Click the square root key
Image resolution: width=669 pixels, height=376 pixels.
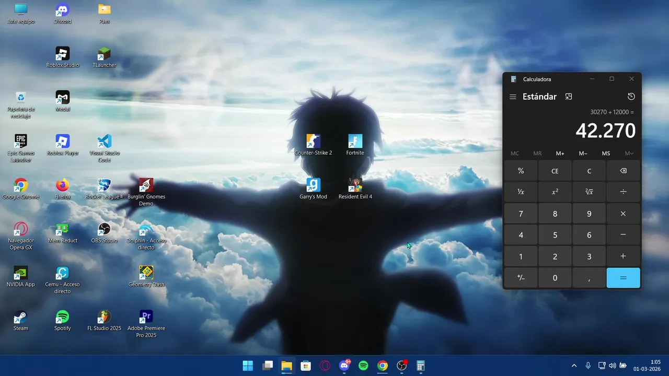pos(589,192)
